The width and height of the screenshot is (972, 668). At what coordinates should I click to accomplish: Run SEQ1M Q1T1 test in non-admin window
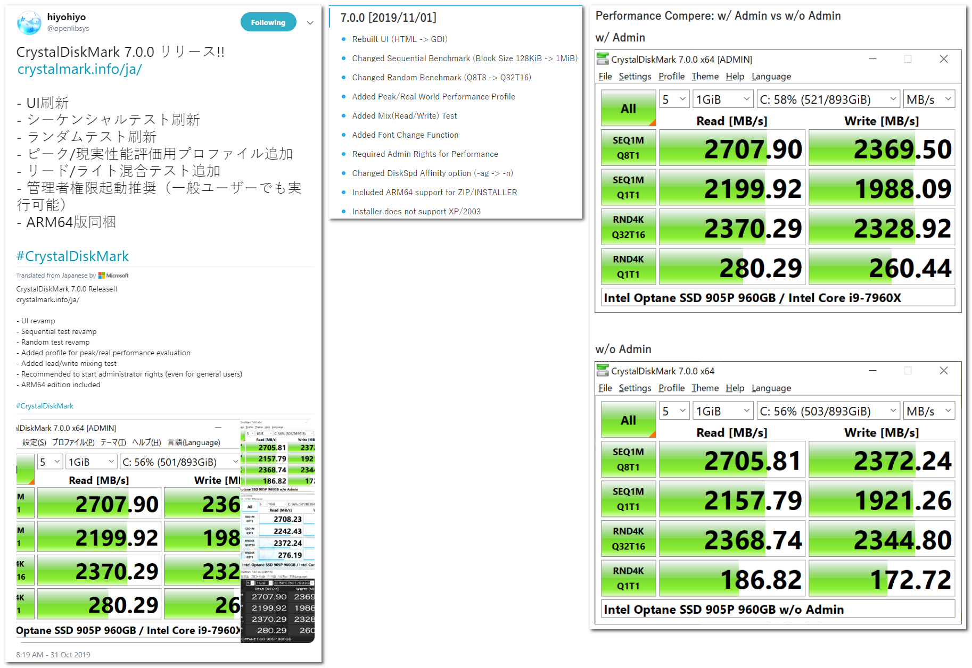click(629, 499)
